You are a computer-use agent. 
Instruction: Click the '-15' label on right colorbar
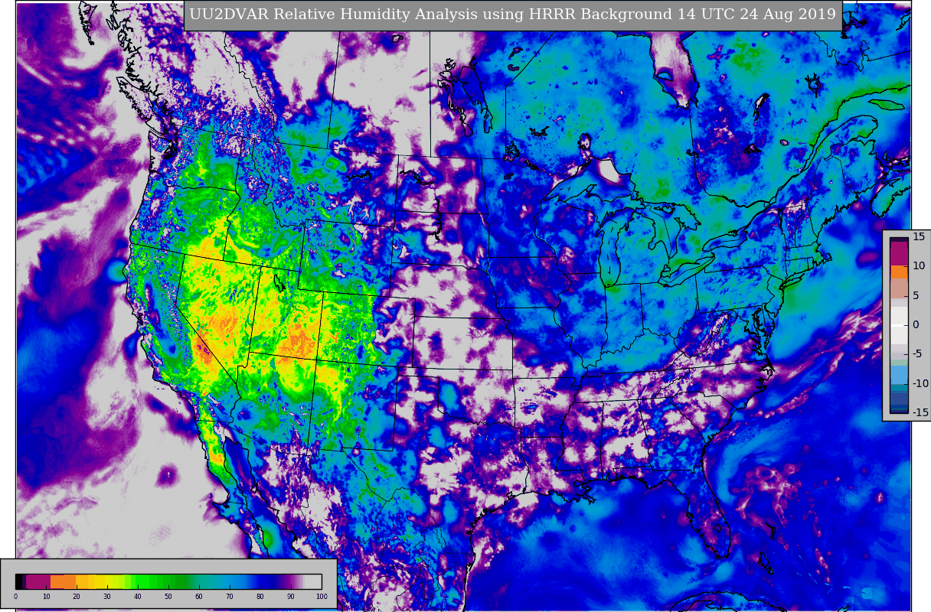(x=921, y=412)
